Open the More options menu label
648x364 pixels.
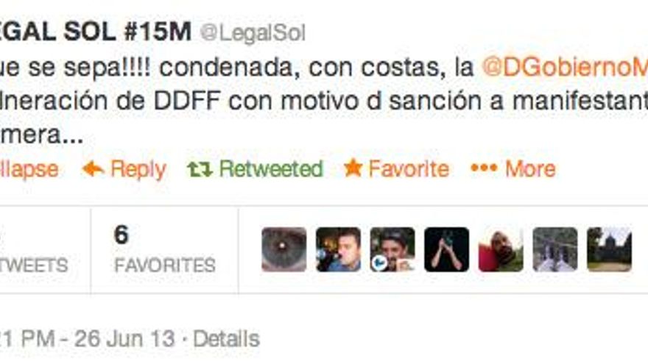[x=531, y=169]
